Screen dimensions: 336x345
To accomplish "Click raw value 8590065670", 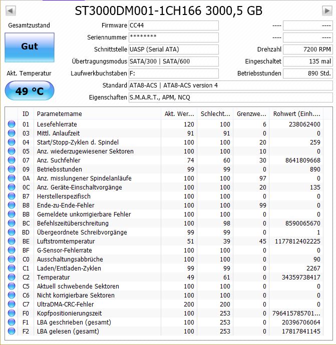I will pos(303,223).
